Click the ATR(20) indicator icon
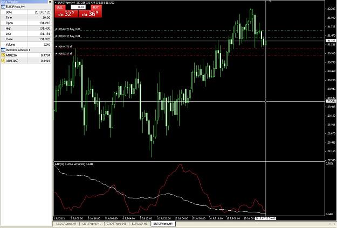337x228 pixels. 3,55
